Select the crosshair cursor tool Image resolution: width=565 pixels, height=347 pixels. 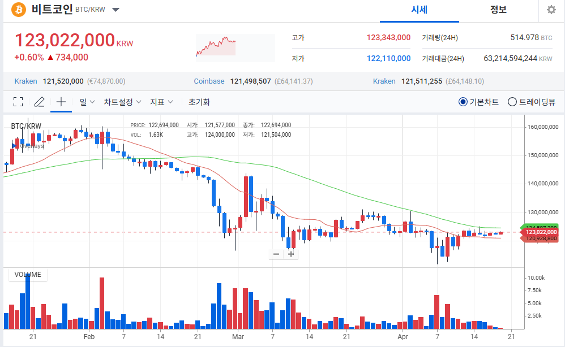61,102
